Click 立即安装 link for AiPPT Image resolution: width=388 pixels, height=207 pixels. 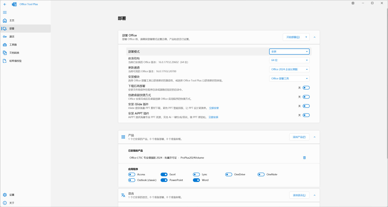click(x=213, y=117)
